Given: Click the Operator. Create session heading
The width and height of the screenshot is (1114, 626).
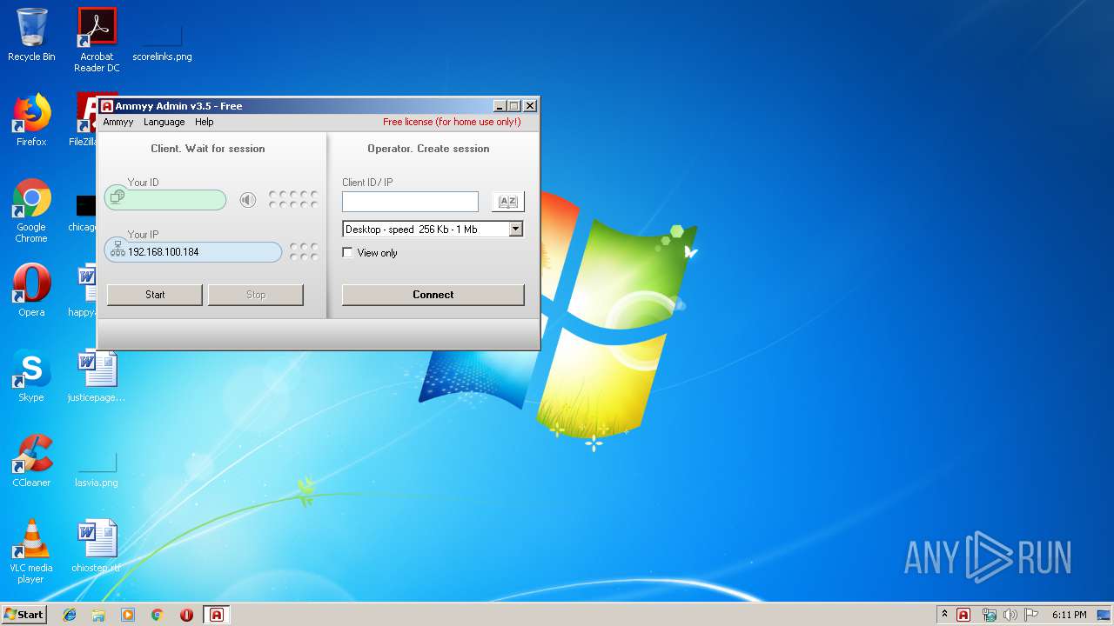Looking at the screenshot, I should [x=428, y=149].
